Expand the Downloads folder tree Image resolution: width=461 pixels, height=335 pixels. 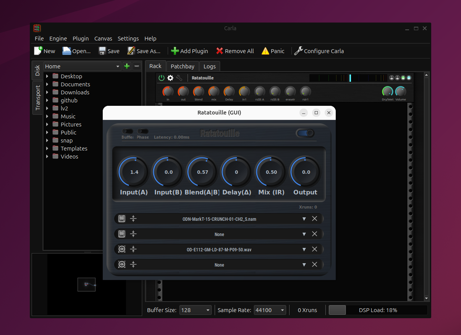(47, 92)
